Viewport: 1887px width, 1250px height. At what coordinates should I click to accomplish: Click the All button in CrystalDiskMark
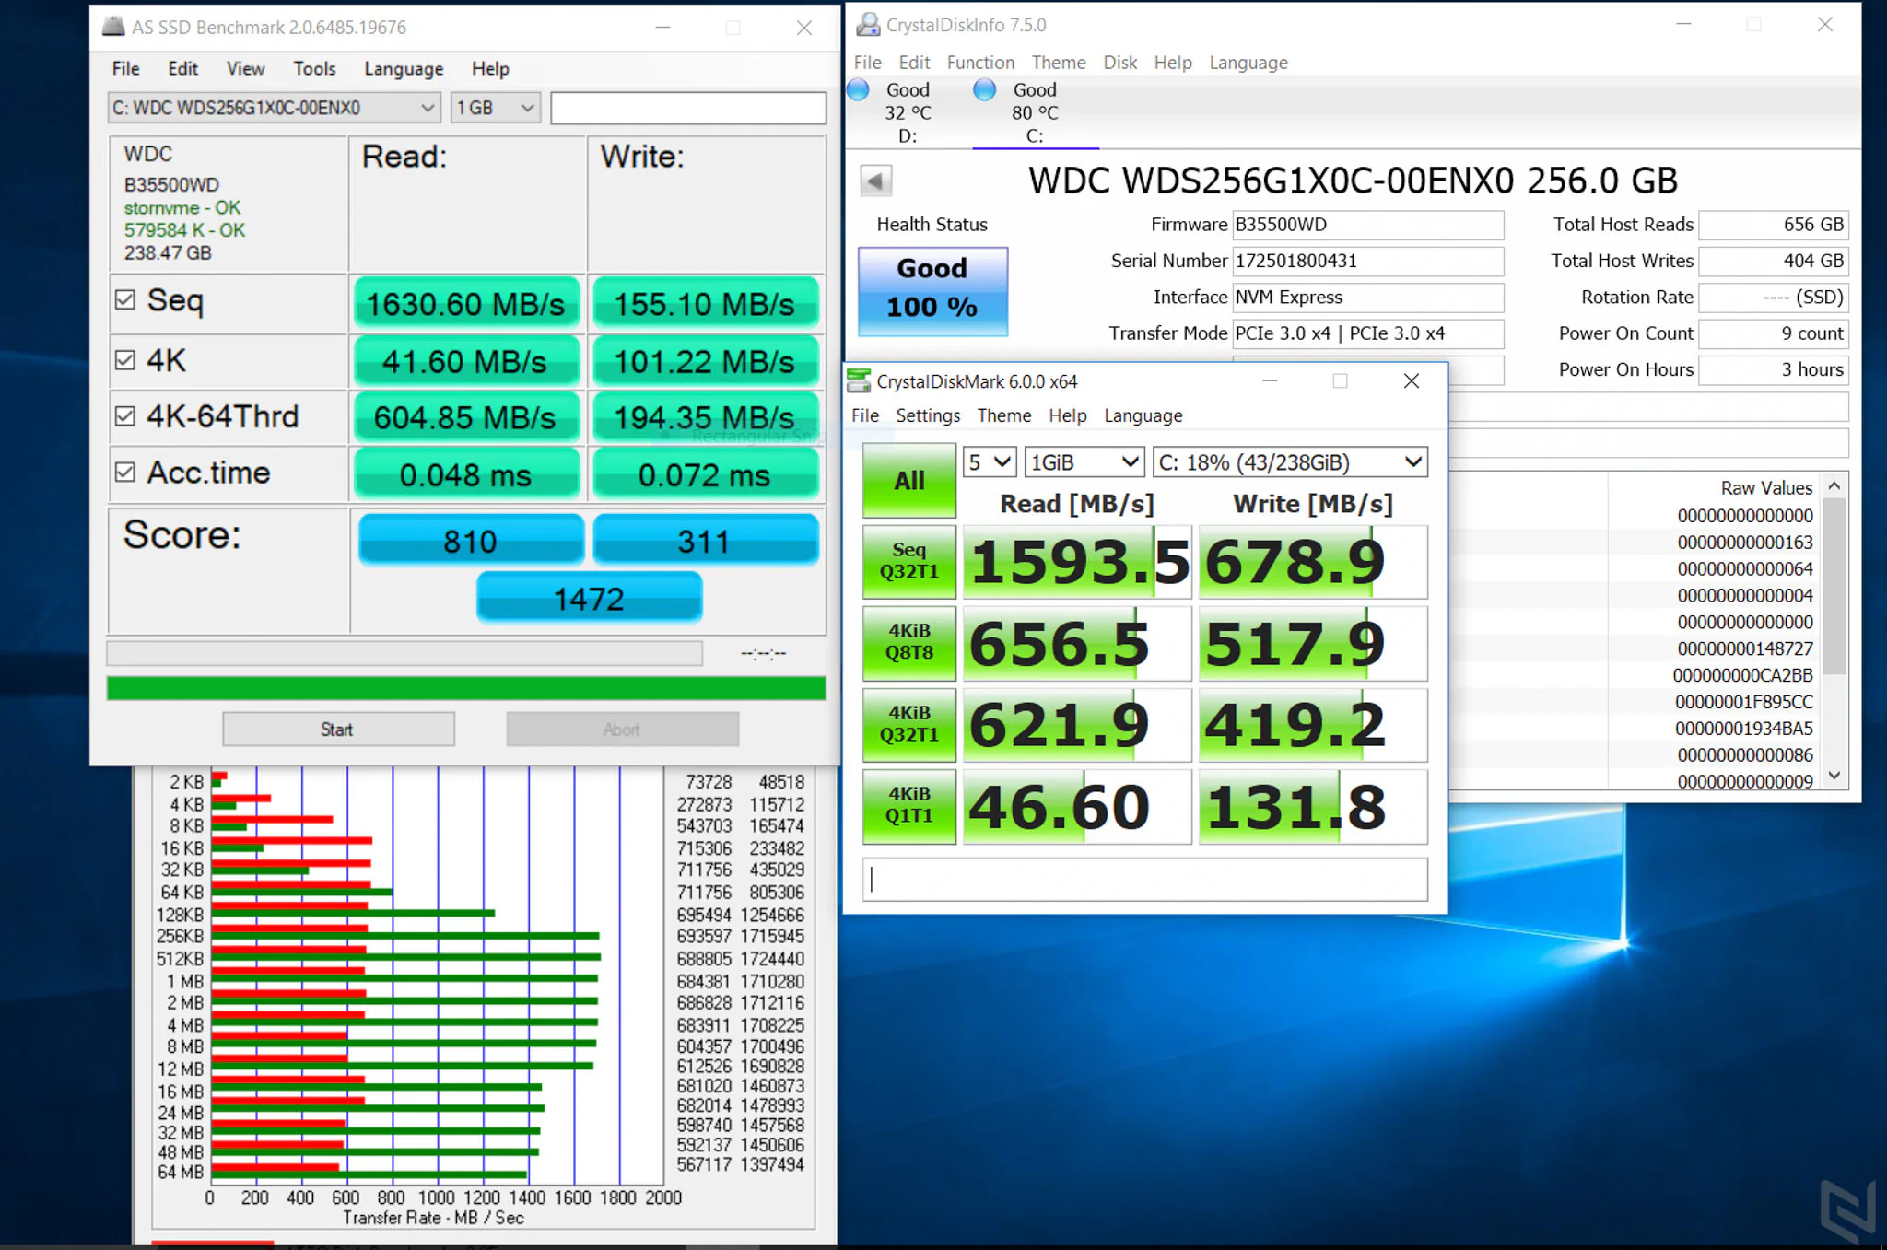pyautogui.click(x=909, y=480)
